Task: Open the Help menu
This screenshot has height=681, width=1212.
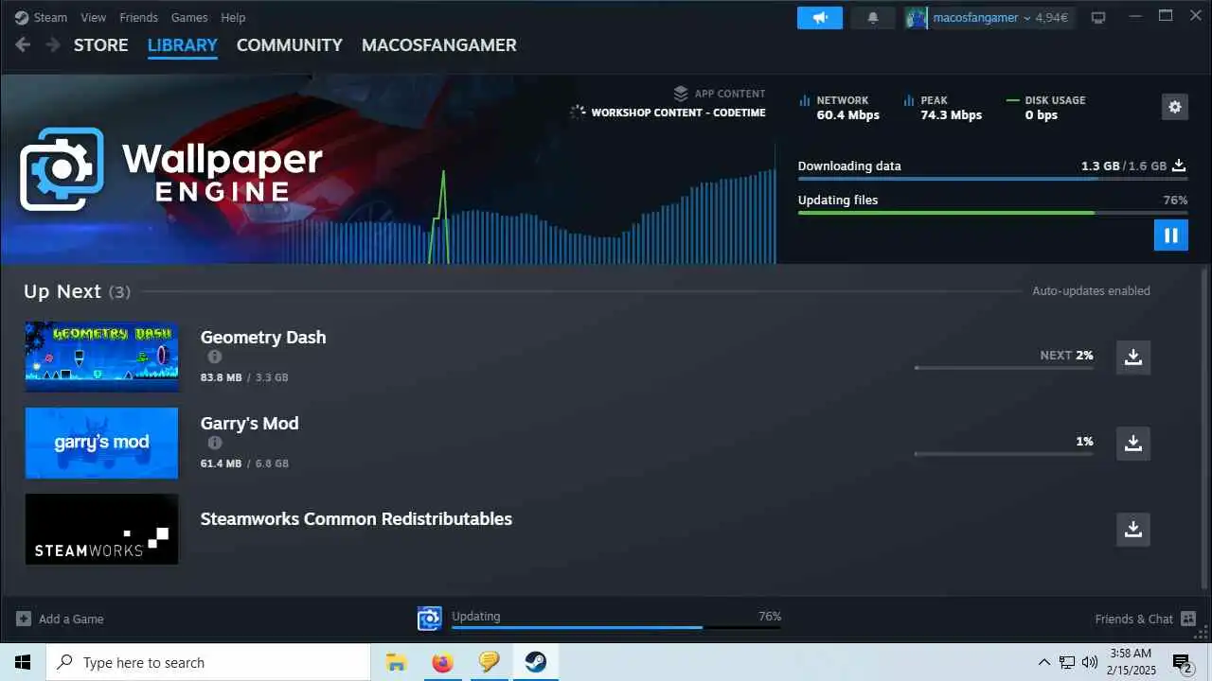Action: pos(233,17)
